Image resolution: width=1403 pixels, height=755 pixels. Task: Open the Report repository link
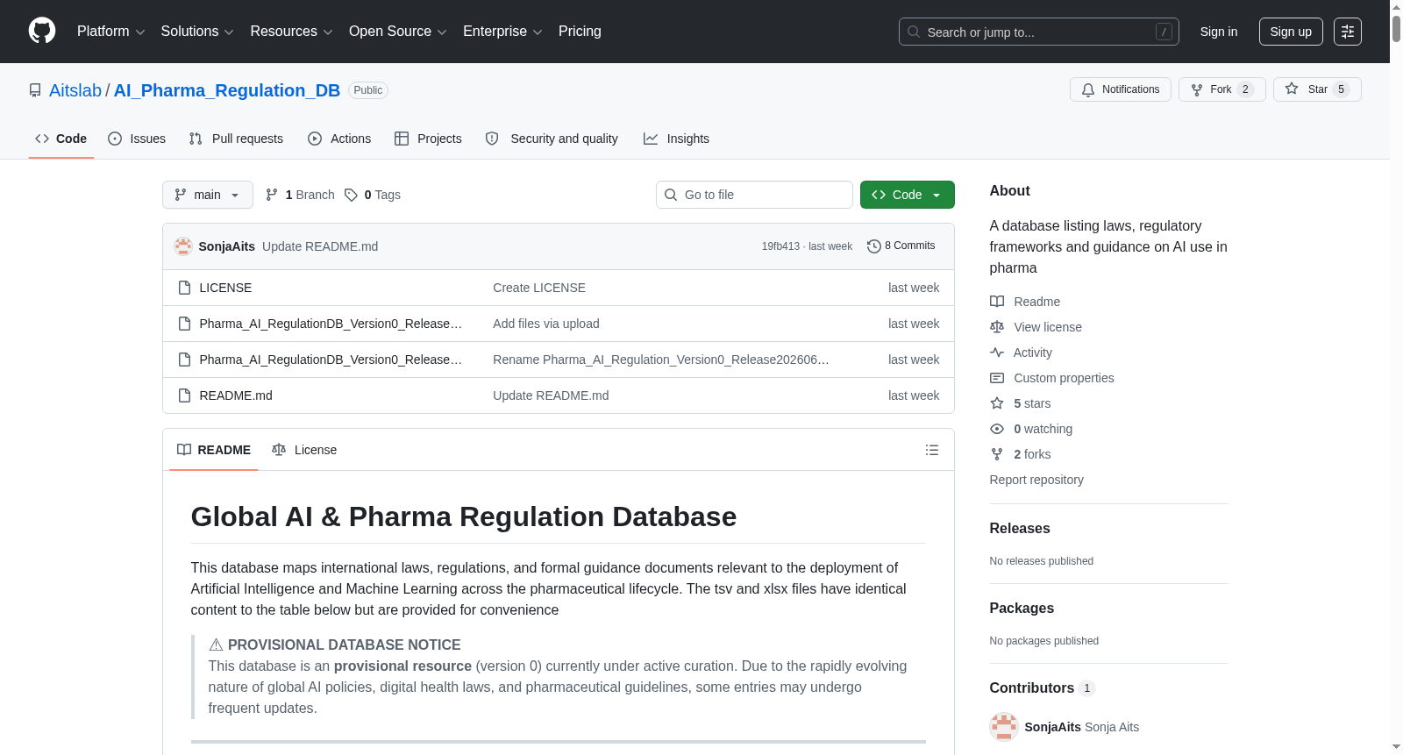click(1036, 480)
